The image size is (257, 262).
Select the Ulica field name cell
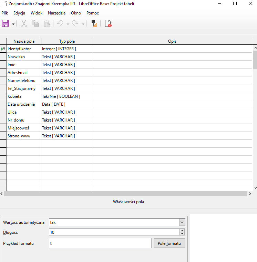point(24,112)
